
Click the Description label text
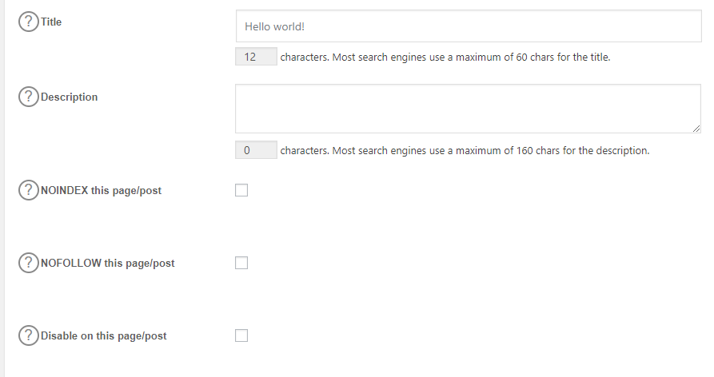70,97
